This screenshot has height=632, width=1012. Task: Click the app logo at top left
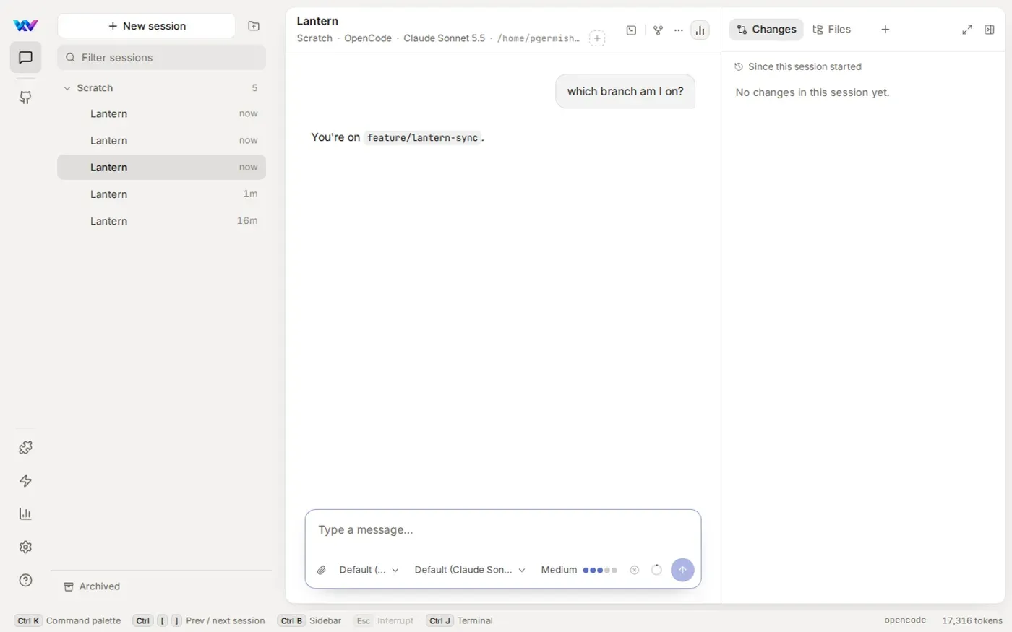pyautogui.click(x=25, y=26)
